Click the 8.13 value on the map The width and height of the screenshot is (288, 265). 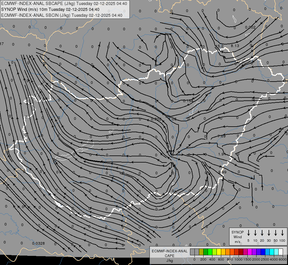pyautogui.click(x=235, y=46)
